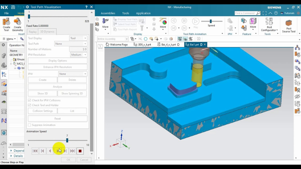This screenshot has width=301, height=169.
Task: Expand the Details section
Action: (x=18, y=156)
